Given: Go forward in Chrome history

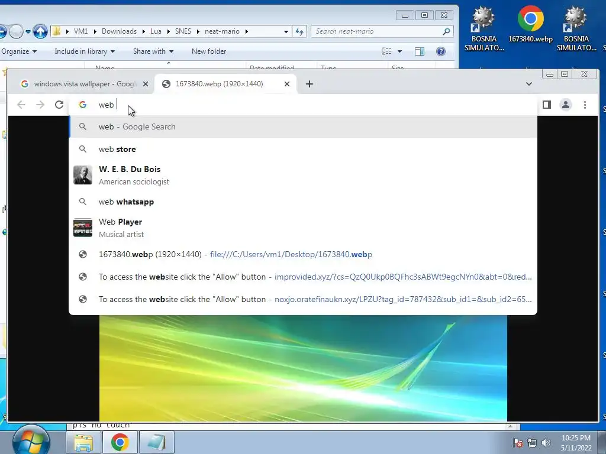Looking at the screenshot, I should [40, 105].
